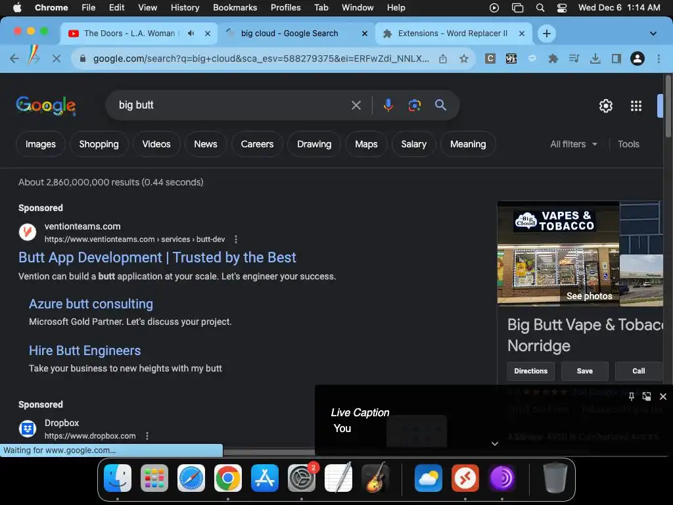
Task: Click the Google logo
Action: click(46, 106)
